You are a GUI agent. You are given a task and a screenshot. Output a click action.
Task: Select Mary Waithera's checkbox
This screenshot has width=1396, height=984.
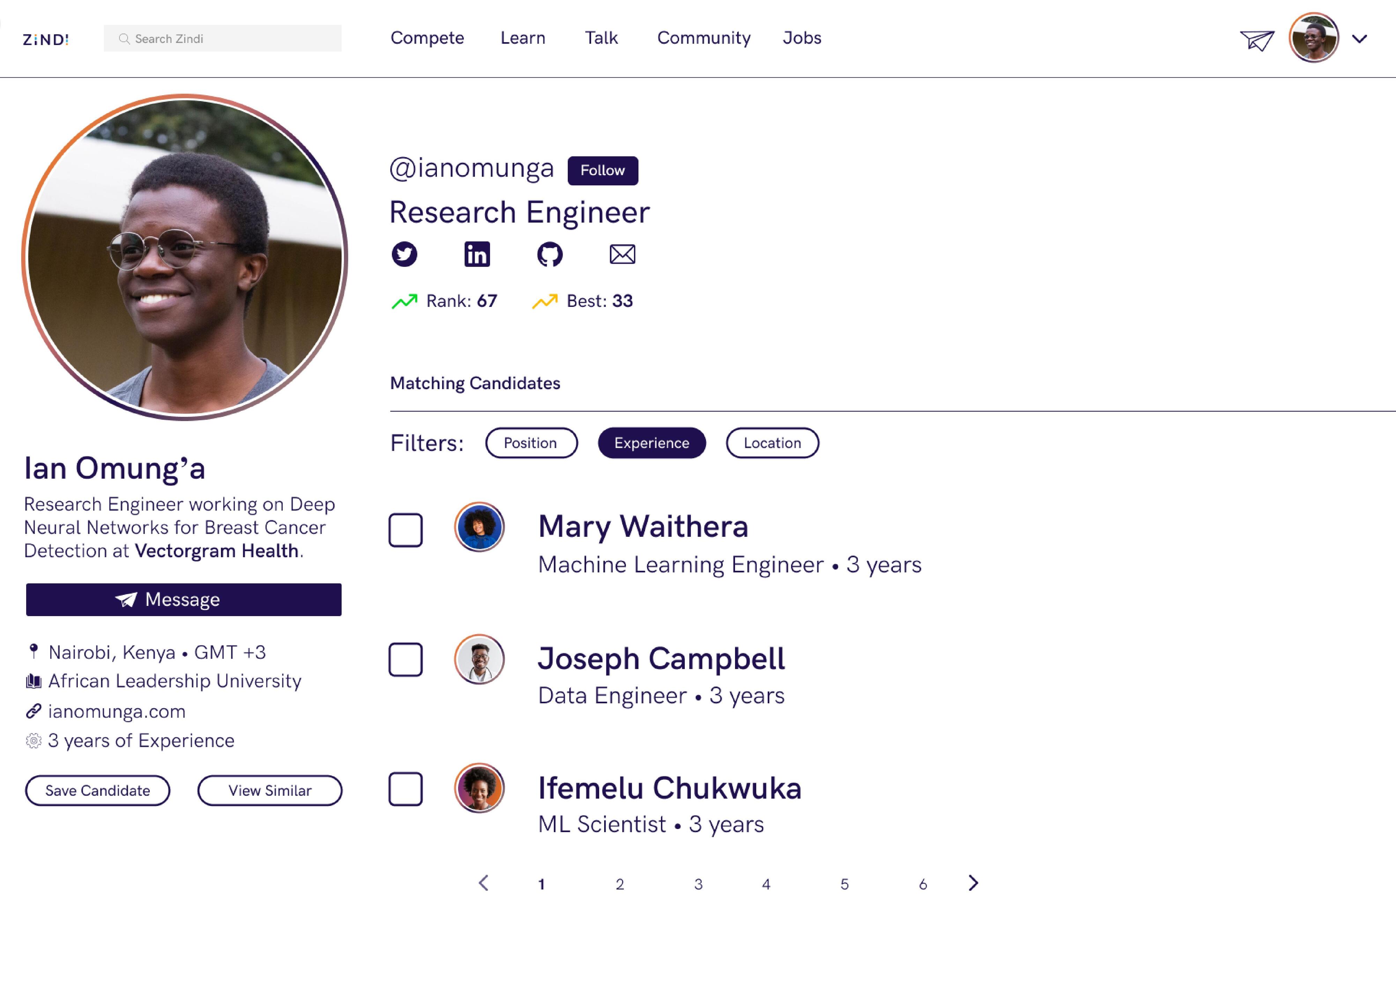click(406, 530)
